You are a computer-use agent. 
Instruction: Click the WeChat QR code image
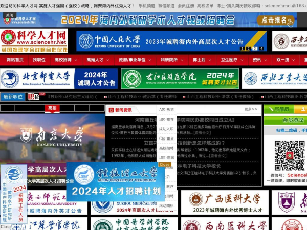pos(290,155)
